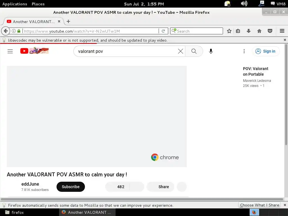Click the 25K views text
This screenshot has height=216, width=288.
pyautogui.click(x=251, y=86)
